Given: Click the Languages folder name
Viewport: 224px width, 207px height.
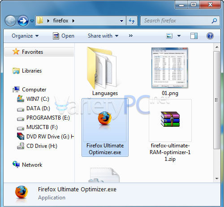Looking at the screenshot, I should tap(105, 93).
